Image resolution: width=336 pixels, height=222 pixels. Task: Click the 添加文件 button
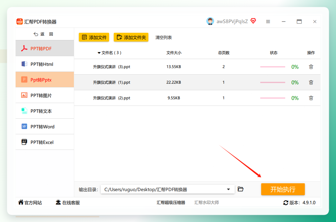[x=94, y=37]
